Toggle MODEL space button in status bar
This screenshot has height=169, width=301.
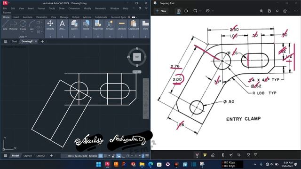pos(93,156)
